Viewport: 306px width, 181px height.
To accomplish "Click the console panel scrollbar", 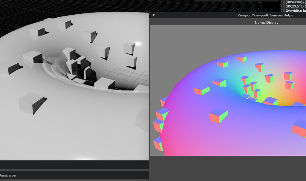I will pyautogui.click(x=283, y=6).
